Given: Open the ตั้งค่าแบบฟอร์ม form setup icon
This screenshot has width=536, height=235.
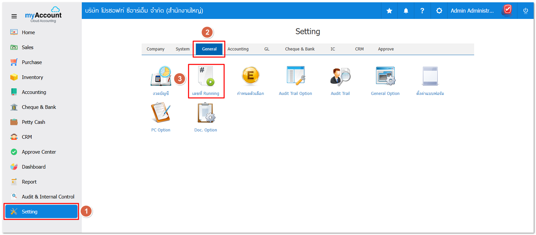Looking at the screenshot, I should pos(430,76).
